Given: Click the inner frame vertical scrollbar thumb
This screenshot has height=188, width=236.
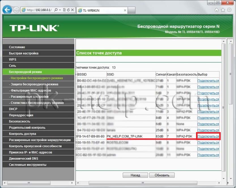Looking at the screenshot, I should click(x=224, y=107).
